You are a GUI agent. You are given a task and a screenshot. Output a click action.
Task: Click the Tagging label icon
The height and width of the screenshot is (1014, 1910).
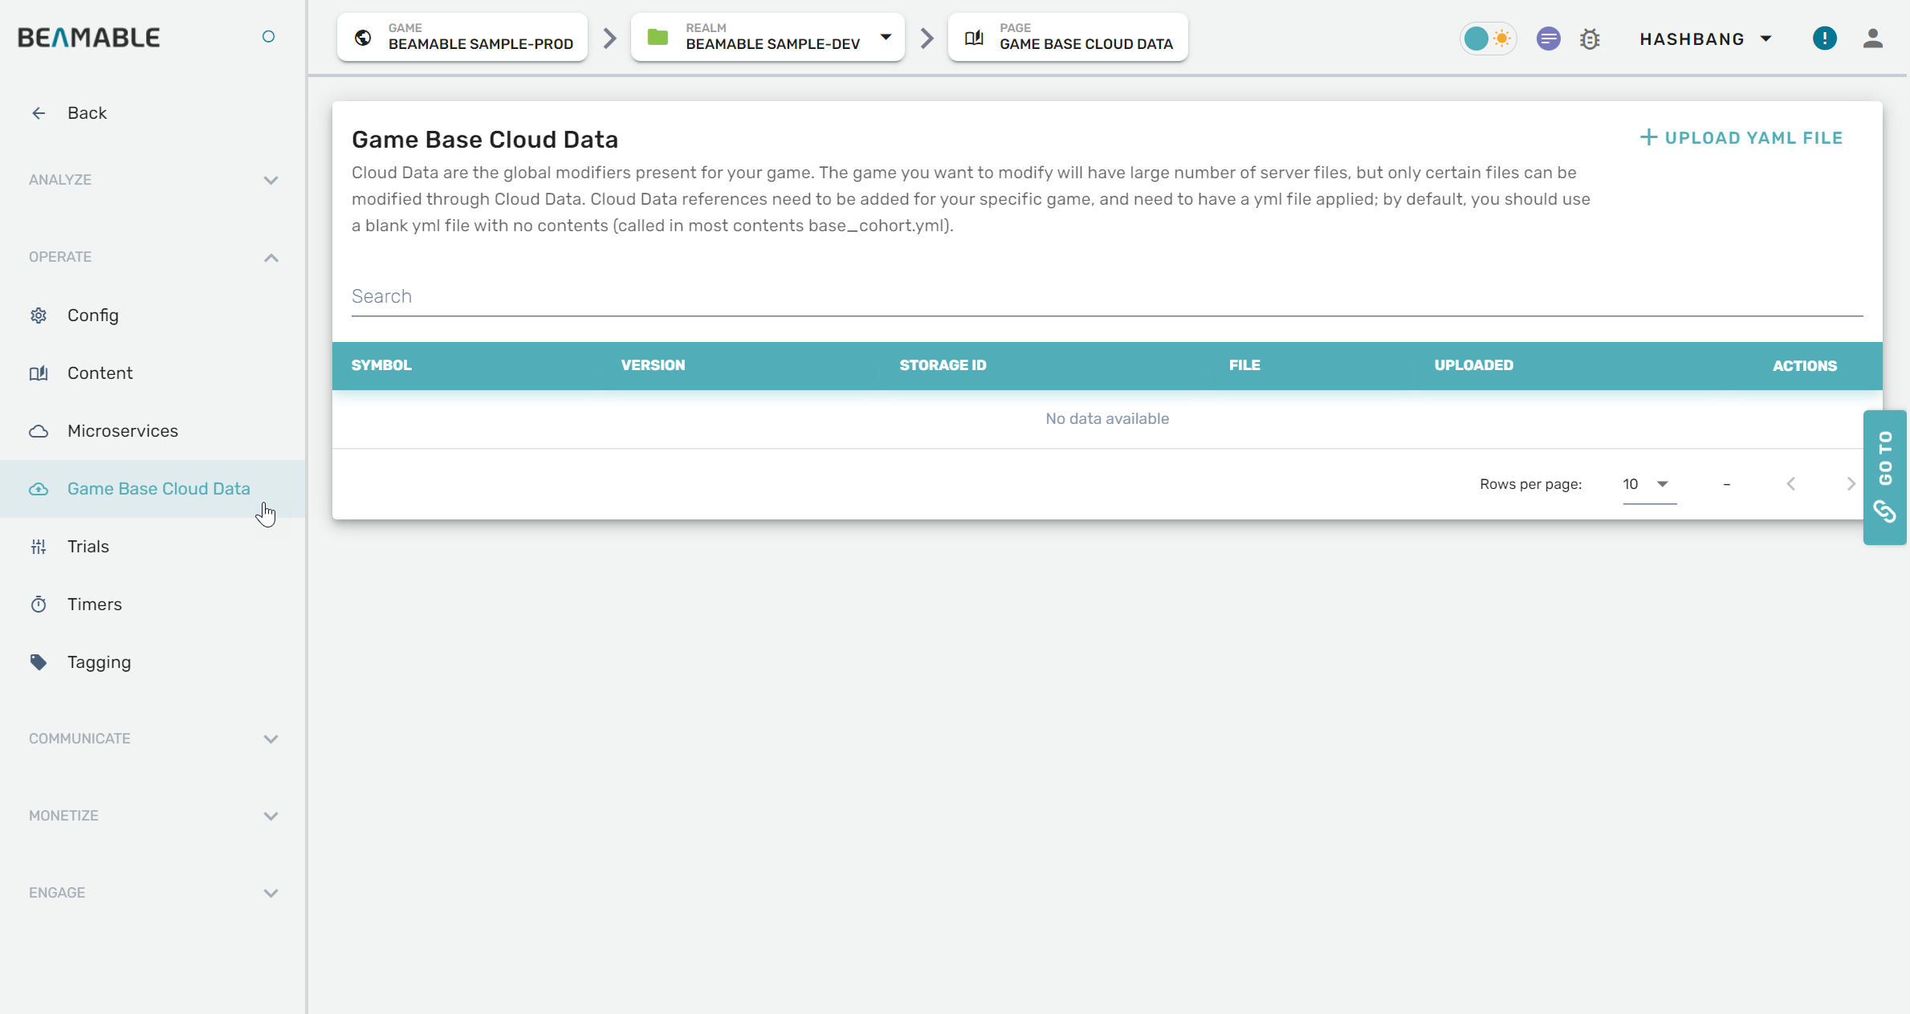tap(39, 662)
